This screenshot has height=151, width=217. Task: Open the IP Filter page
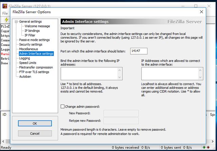(x=30, y=35)
